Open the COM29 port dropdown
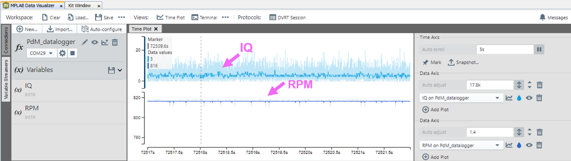The height and width of the screenshot is (161, 571). point(41,53)
